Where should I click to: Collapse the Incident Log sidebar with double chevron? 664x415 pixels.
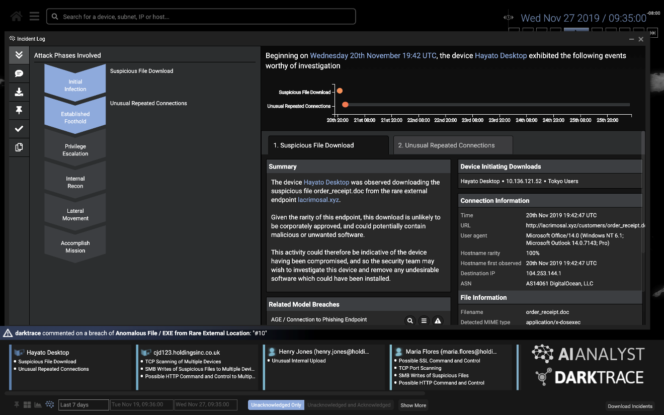(x=19, y=55)
